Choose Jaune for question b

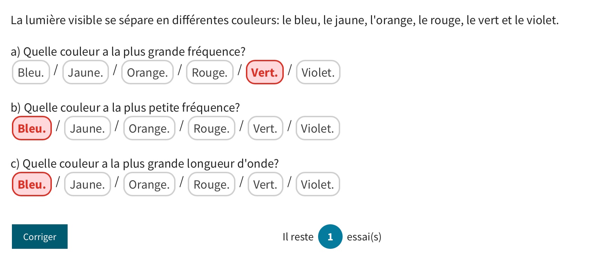click(x=88, y=128)
